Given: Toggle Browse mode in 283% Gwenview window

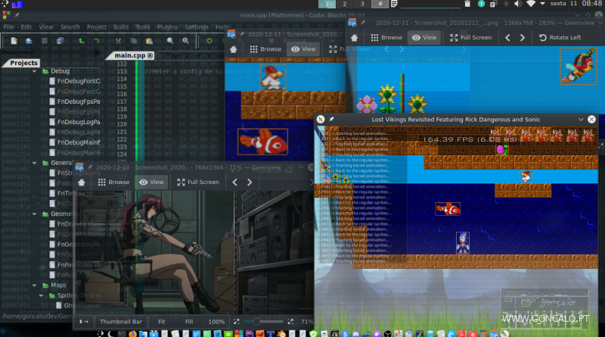Looking at the screenshot, I should 386,38.
